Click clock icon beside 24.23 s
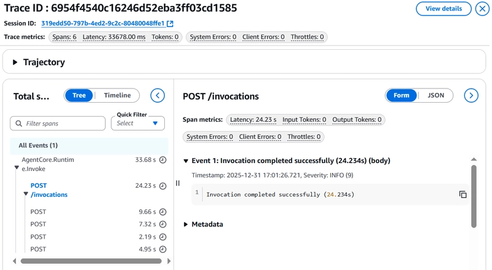Image resolution: width=492 pixels, height=270 pixels. (x=163, y=186)
